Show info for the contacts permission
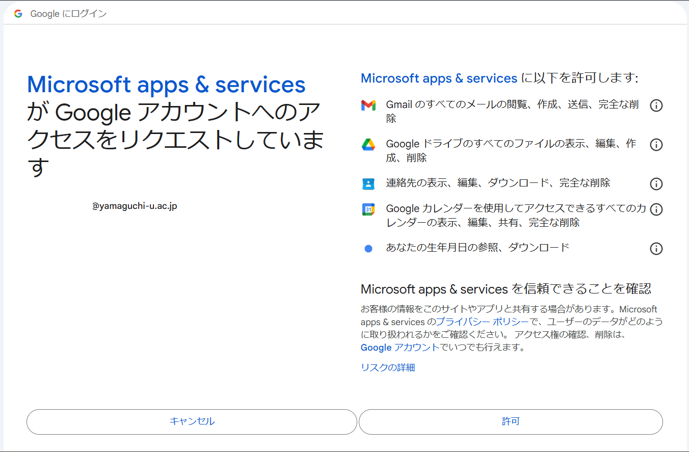Viewport: 689px width, 452px height. 656,183
